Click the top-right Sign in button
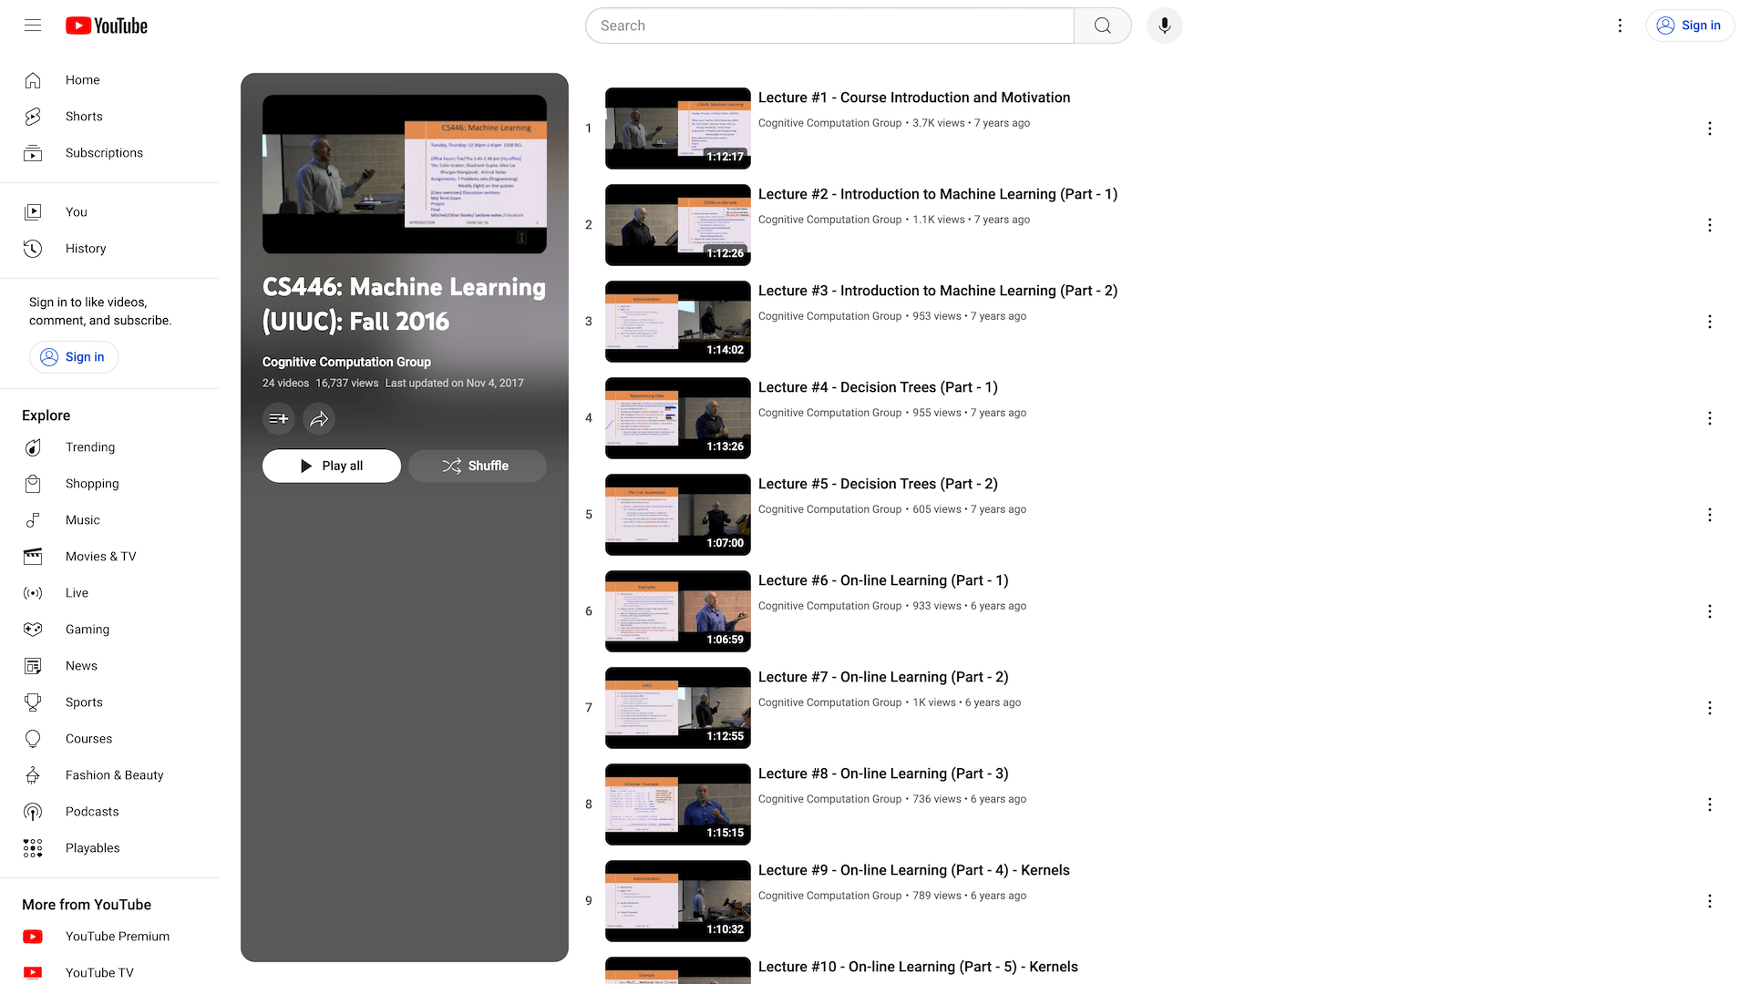The width and height of the screenshot is (1750, 984). tap(1690, 26)
